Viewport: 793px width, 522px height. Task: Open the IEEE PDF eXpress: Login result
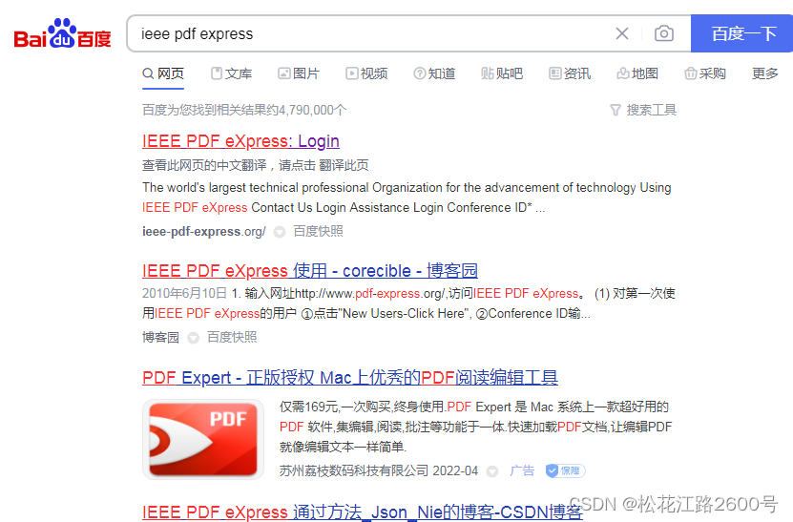coord(240,141)
